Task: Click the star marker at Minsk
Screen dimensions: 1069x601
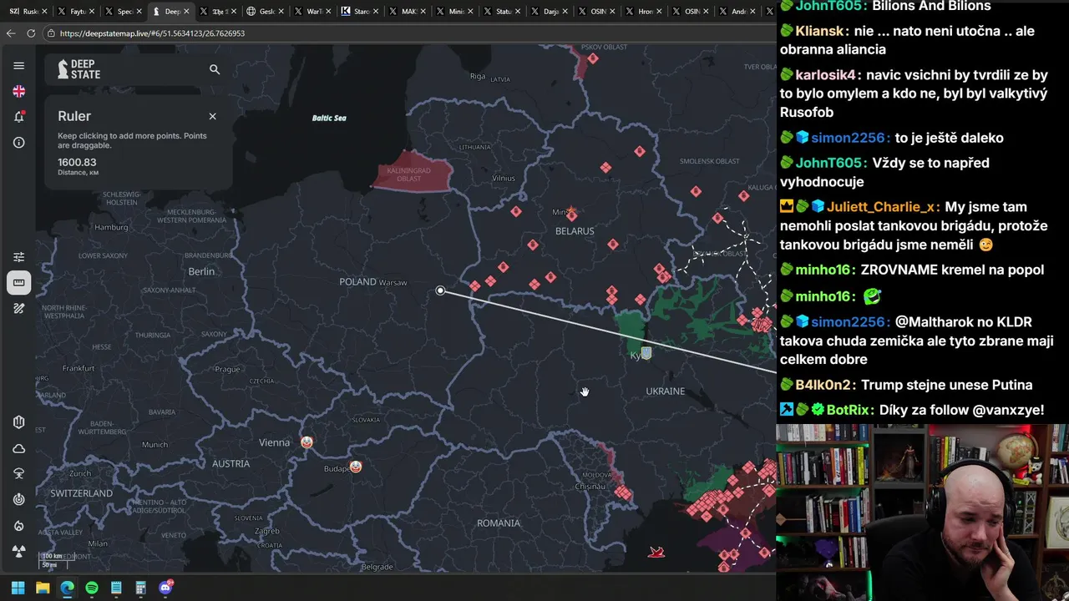Action: pyautogui.click(x=570, y=212)
